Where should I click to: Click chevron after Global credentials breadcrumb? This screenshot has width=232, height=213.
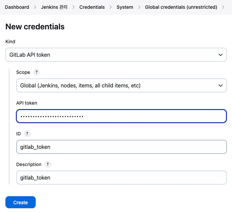(223, 7)
